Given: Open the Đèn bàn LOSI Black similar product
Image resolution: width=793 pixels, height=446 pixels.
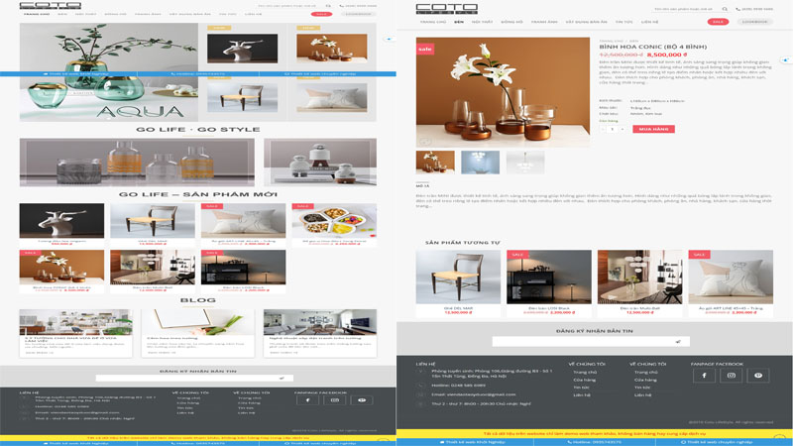Looking at the screenshot, I should [x=549, y=283].
